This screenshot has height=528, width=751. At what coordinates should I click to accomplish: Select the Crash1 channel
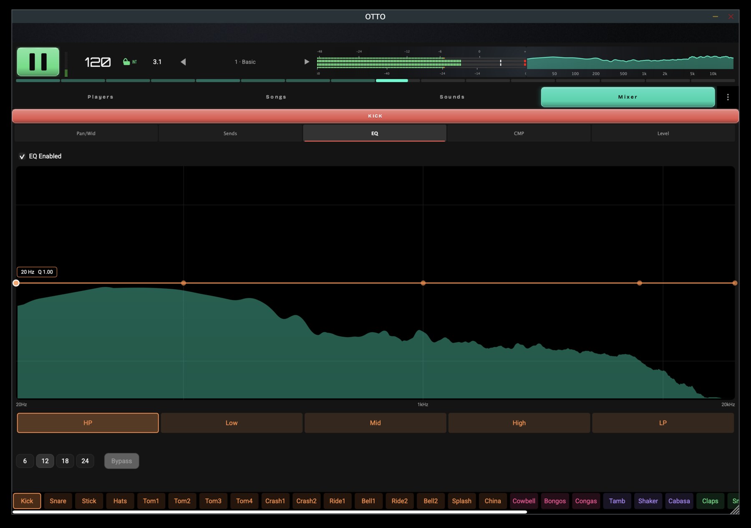pyautogui.click(x=275, y=501)
